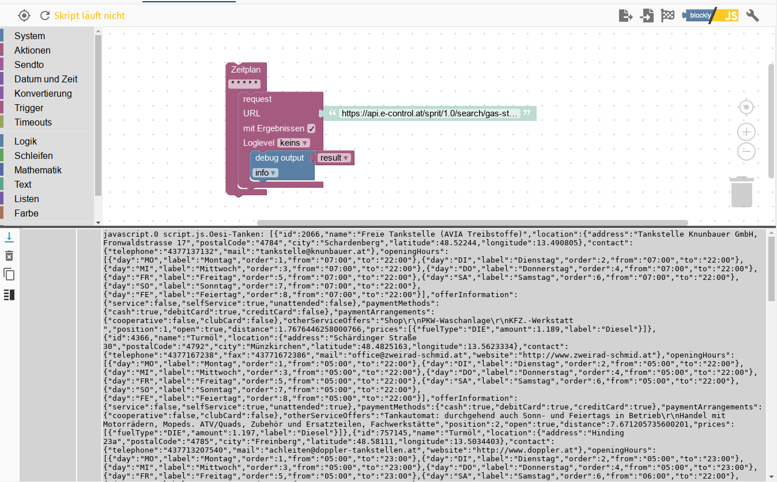The image size is (777, 482).
Task: Toggle the 'mit Ergebnissen' checkbox
Action: coord(311,128)
